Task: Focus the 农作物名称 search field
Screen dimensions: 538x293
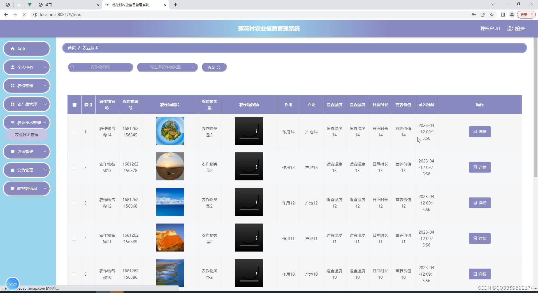Action: click(100, 67)
